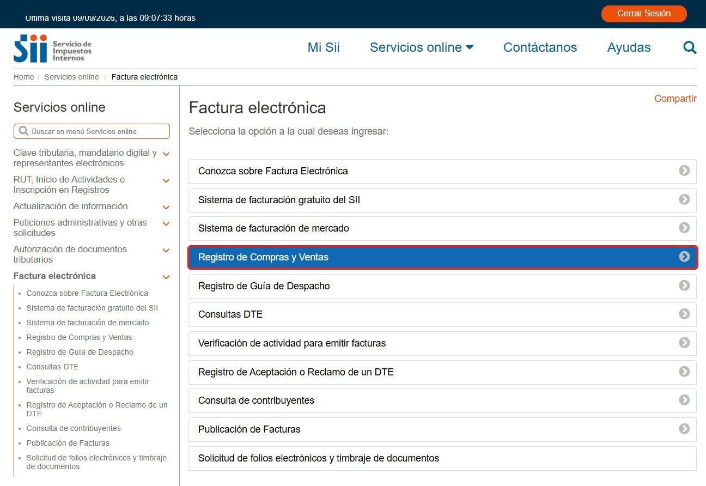Screen dimensions: 706x486
Task: Select sidebar link Conozca sobre Factura Electrónica
Action: [x=87, y=293]
